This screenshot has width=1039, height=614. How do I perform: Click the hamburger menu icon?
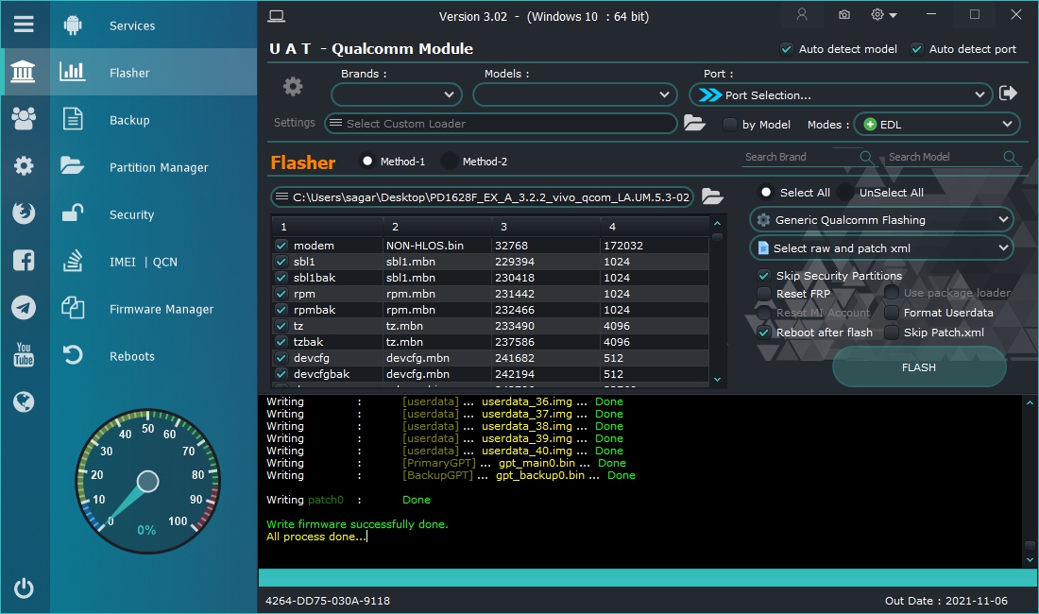(x=24, y=25)
